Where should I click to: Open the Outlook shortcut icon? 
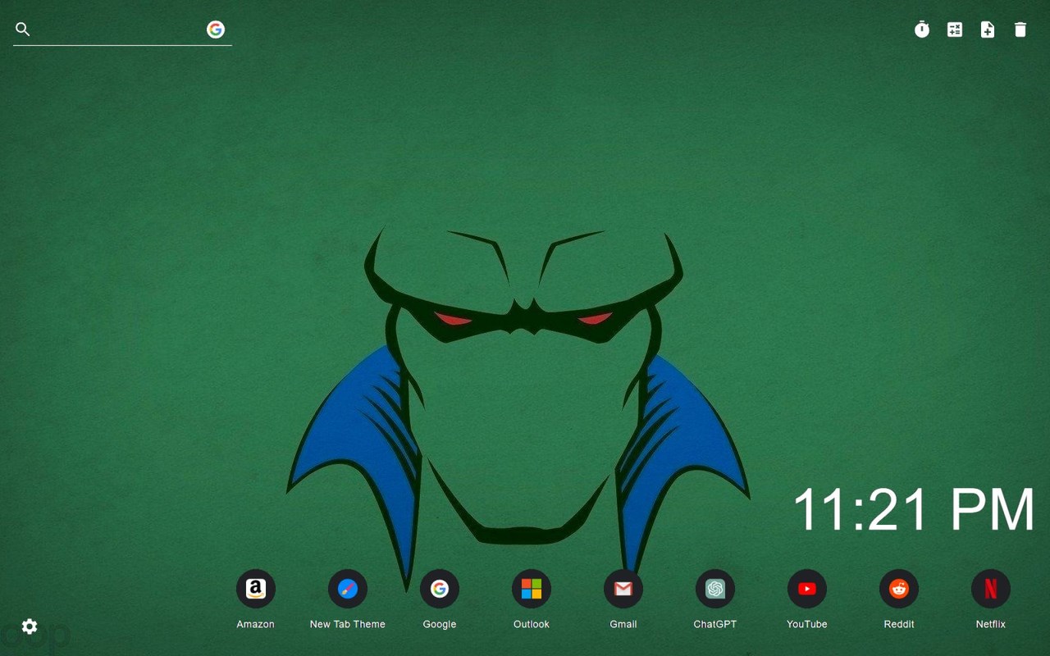[532, 589]
